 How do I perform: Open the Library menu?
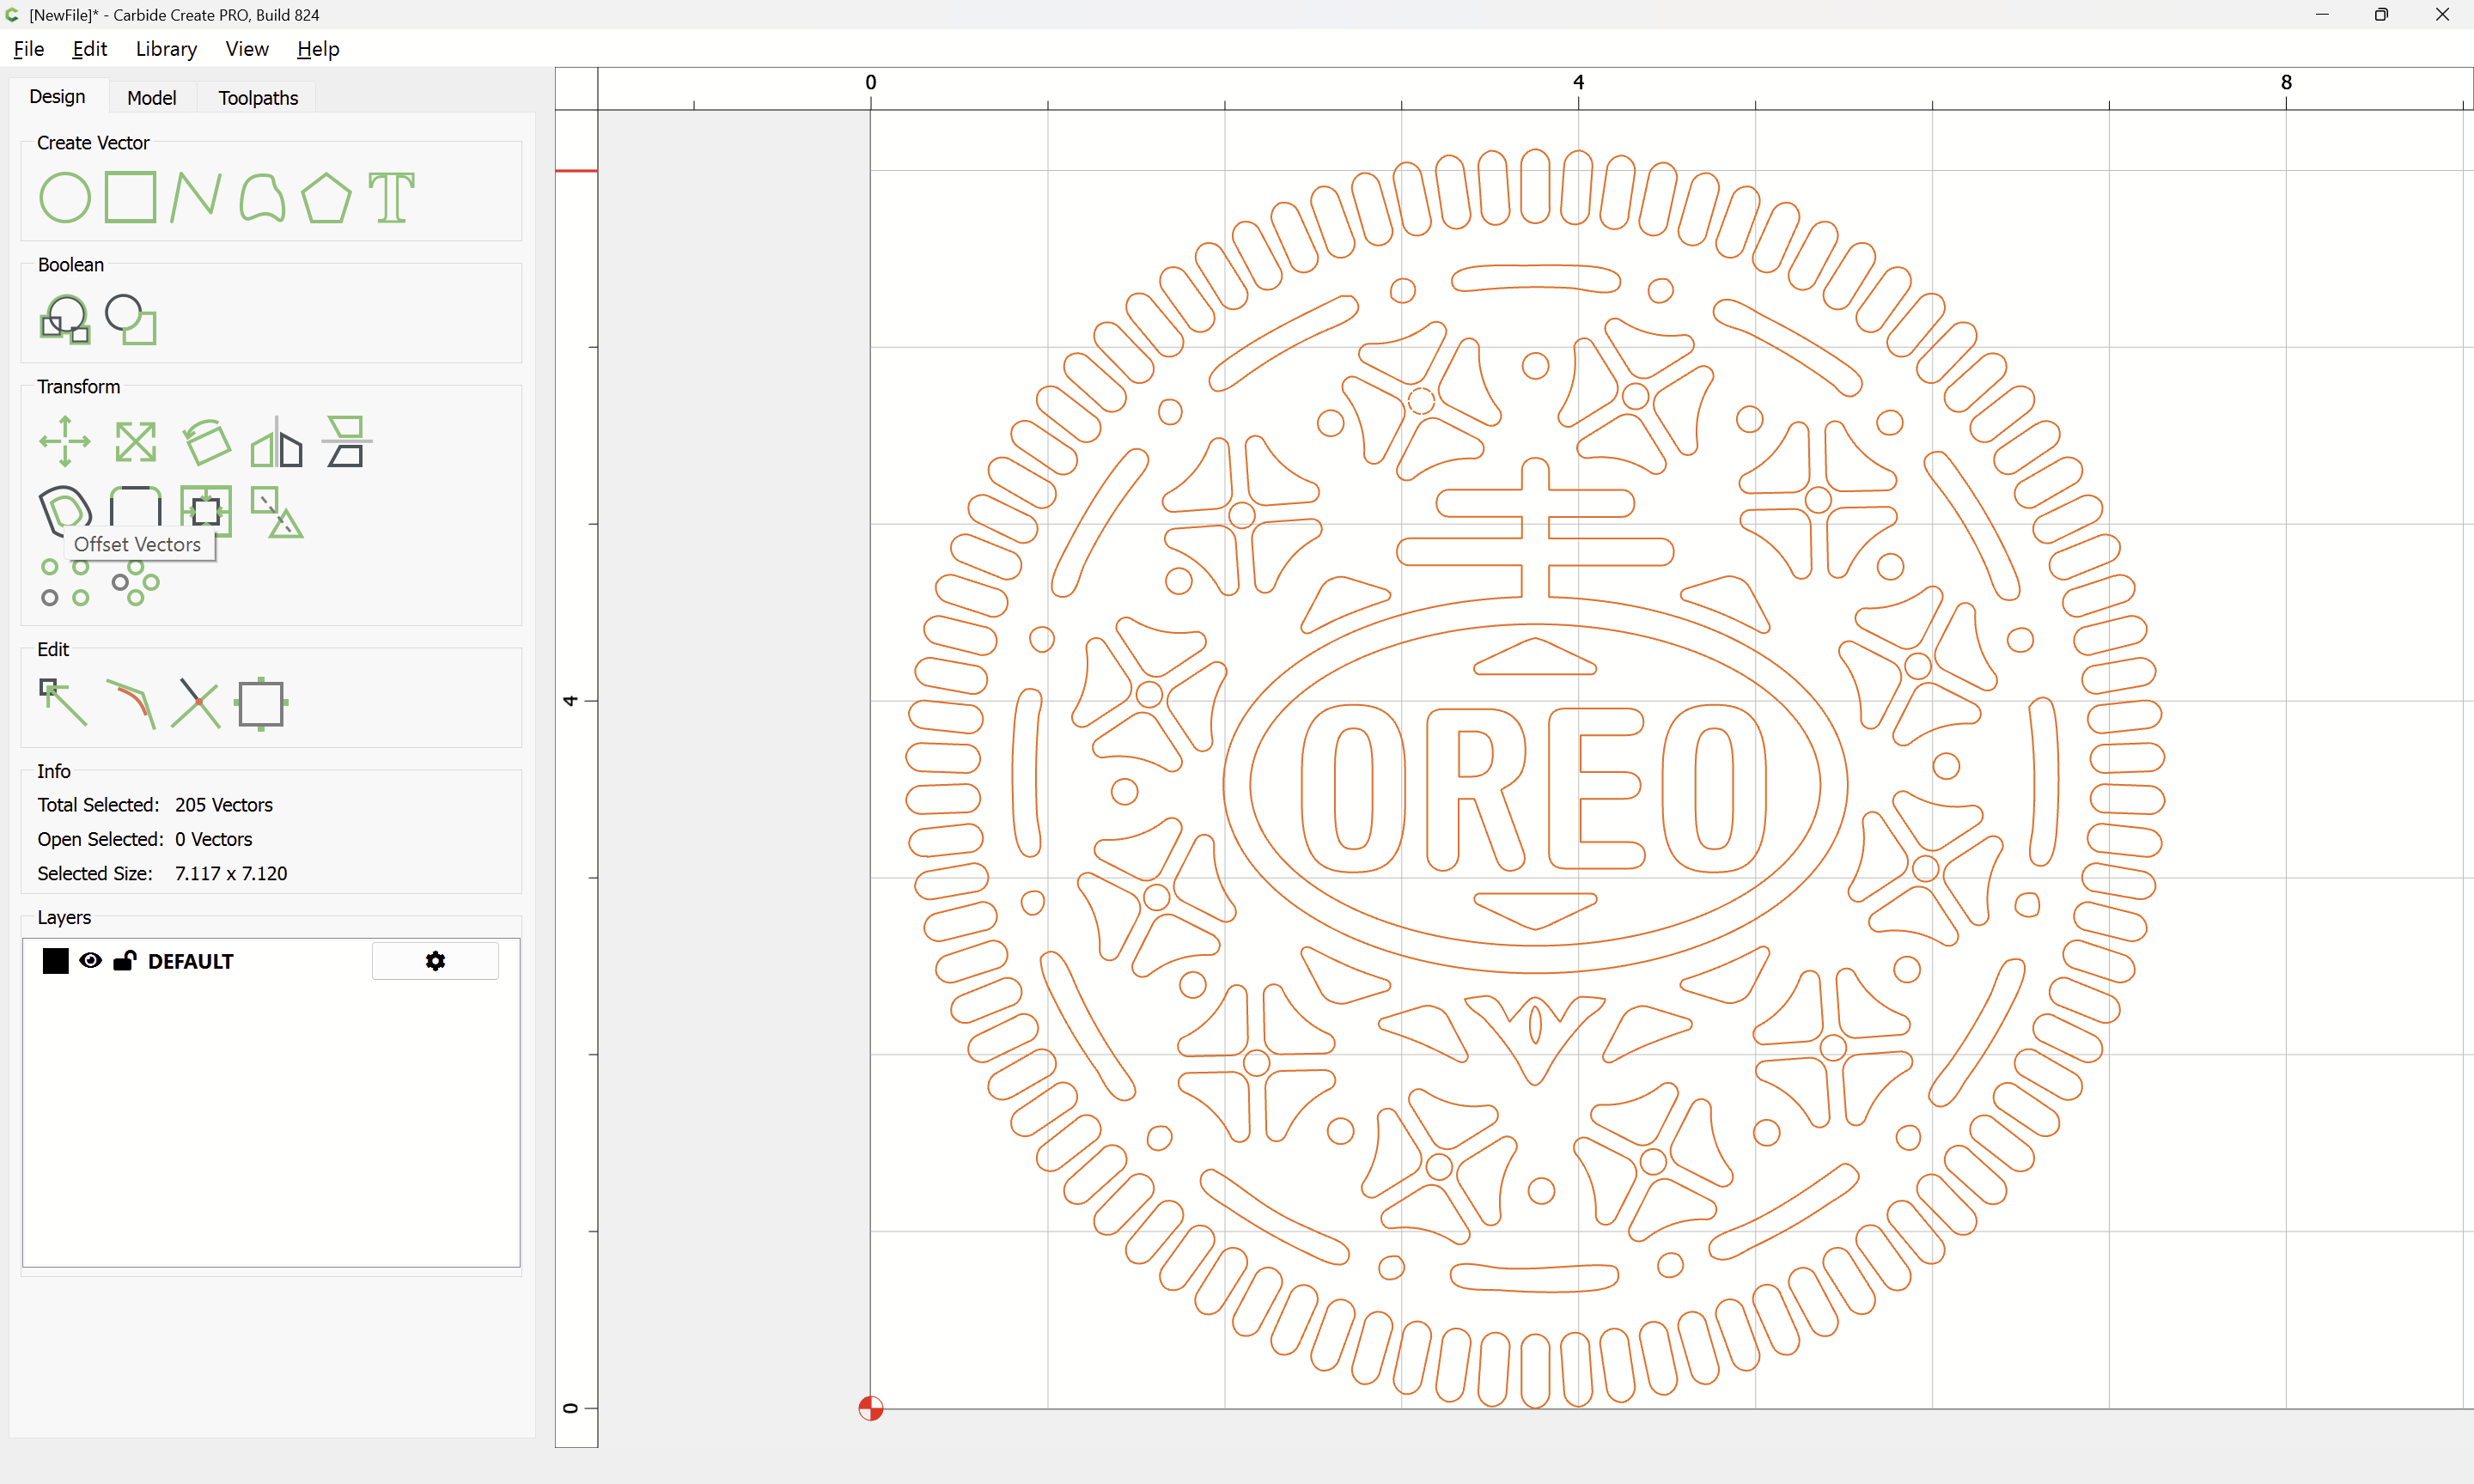[166, 49]
